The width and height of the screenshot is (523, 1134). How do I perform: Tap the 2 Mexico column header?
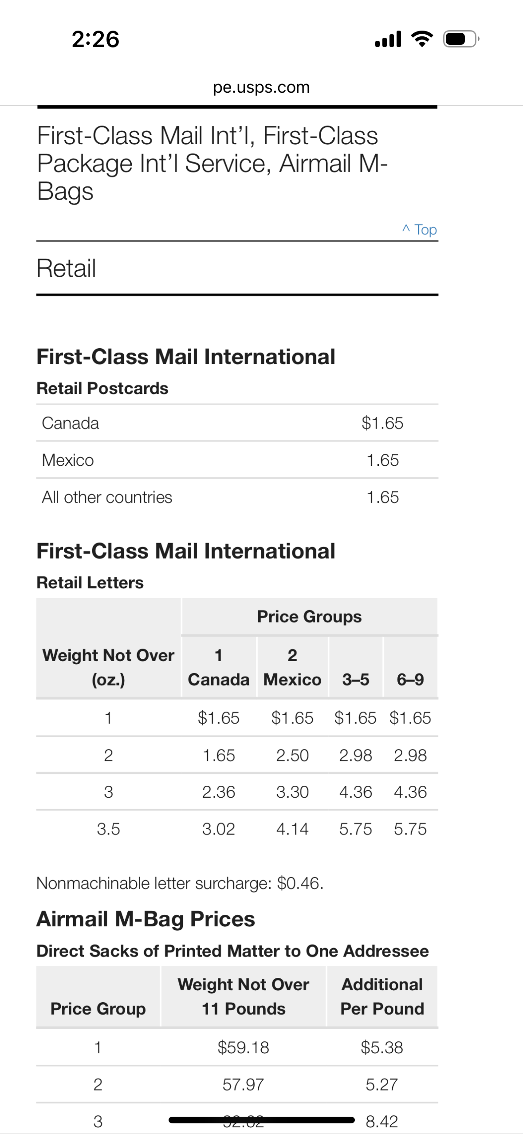(x=292, y=667)
